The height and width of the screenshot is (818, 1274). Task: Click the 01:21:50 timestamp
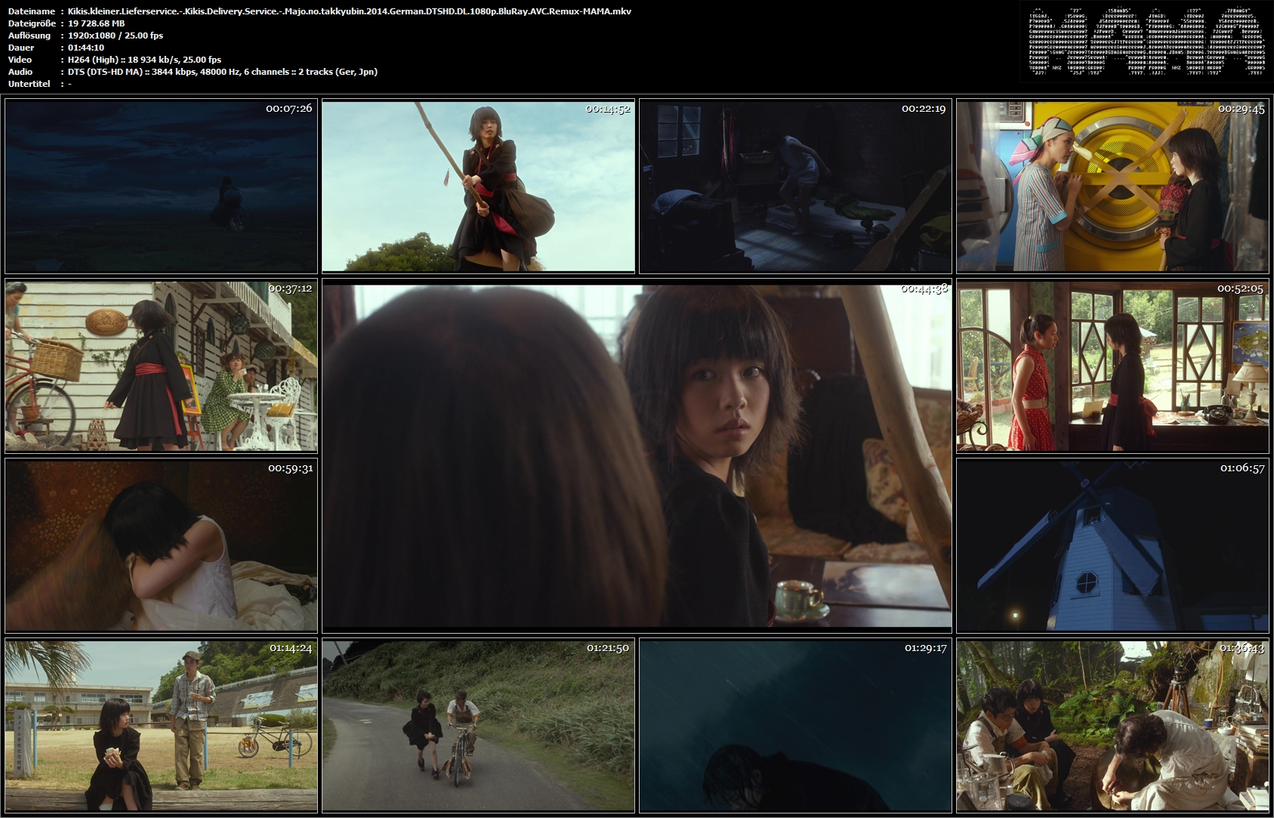(608, 648)
